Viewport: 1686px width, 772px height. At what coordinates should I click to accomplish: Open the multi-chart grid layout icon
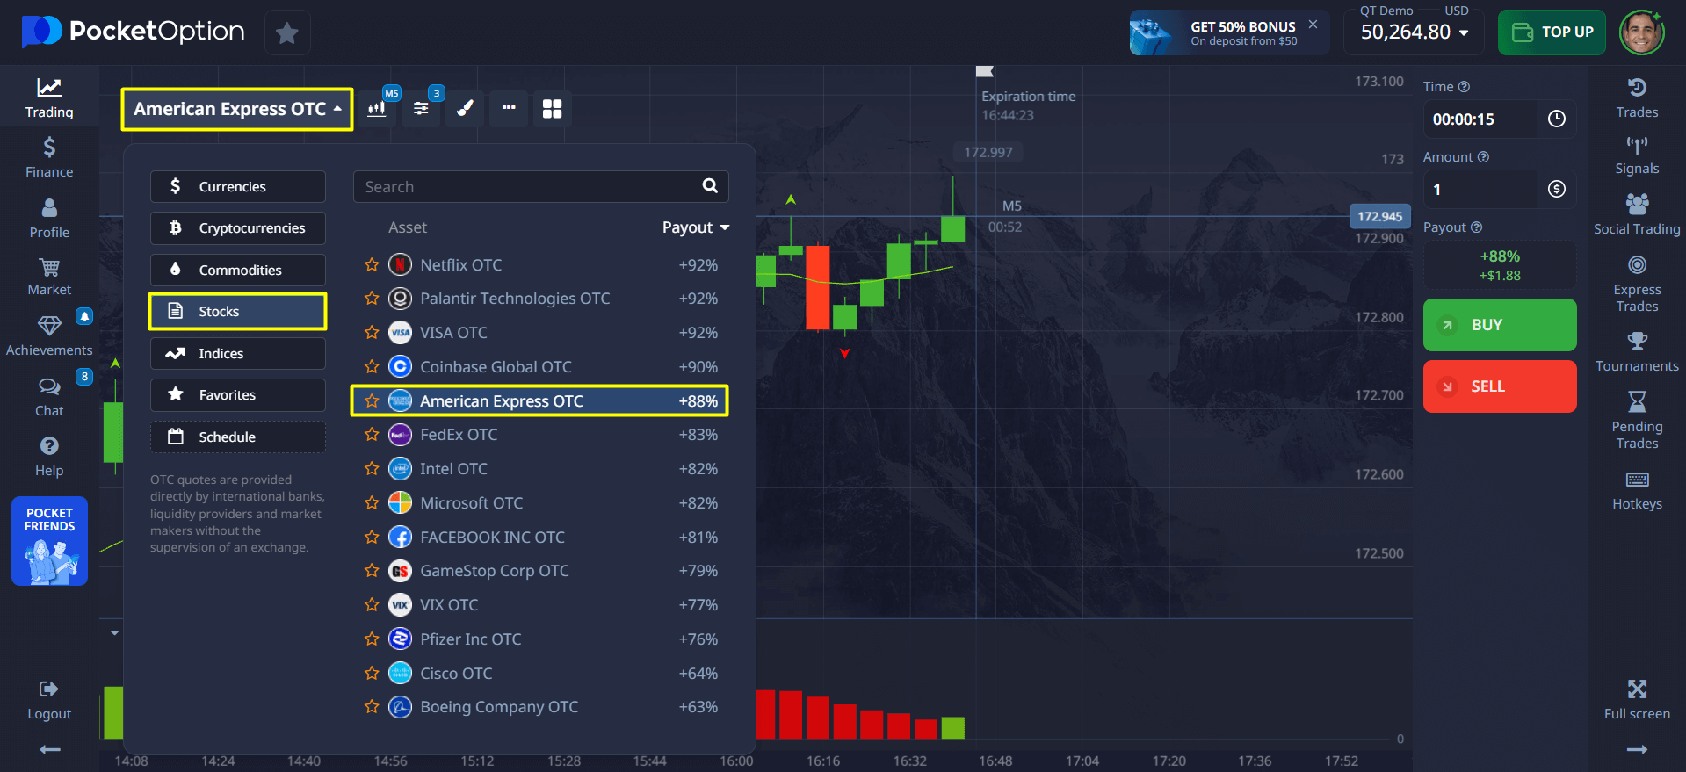(552, 109)
